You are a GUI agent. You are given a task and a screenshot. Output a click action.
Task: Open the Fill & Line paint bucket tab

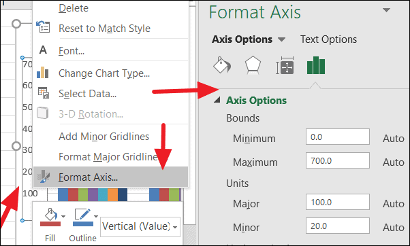tap(222, 65)
